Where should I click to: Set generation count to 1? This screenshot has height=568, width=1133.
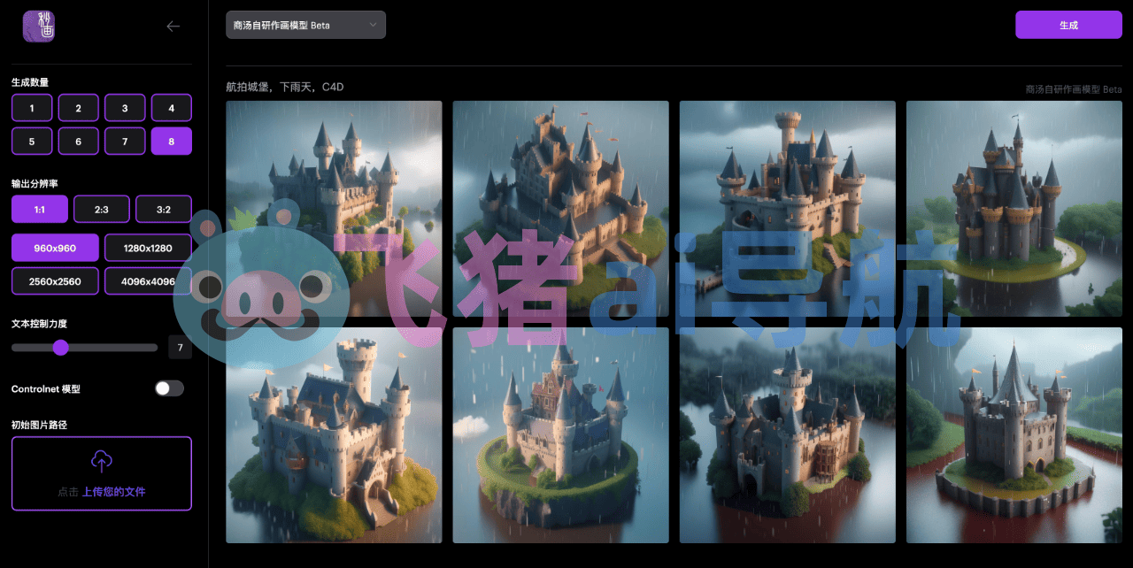click(x=32, y=108)
